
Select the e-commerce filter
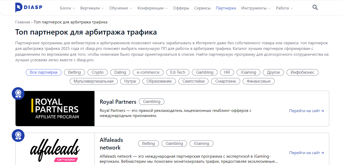(148, 72)
